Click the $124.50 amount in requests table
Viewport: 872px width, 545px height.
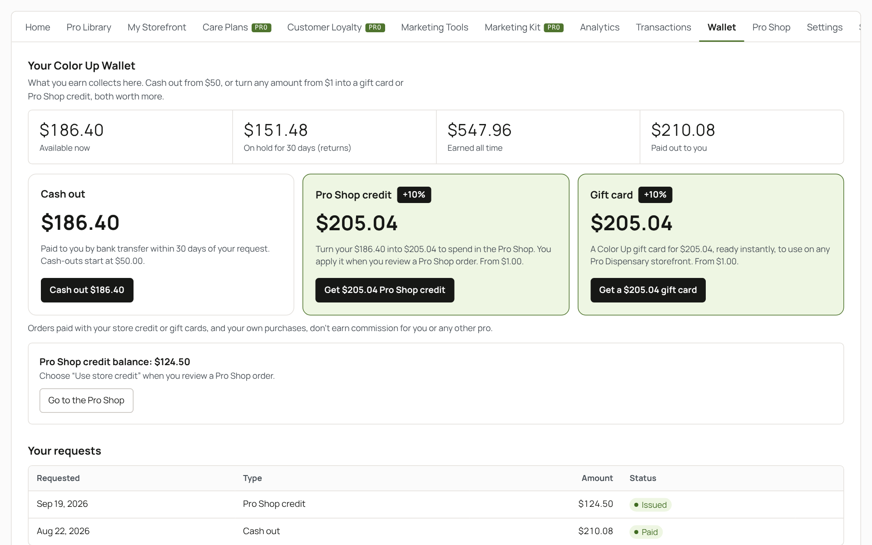[595, 504]
